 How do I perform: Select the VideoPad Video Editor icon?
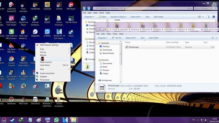pos(23,61)
